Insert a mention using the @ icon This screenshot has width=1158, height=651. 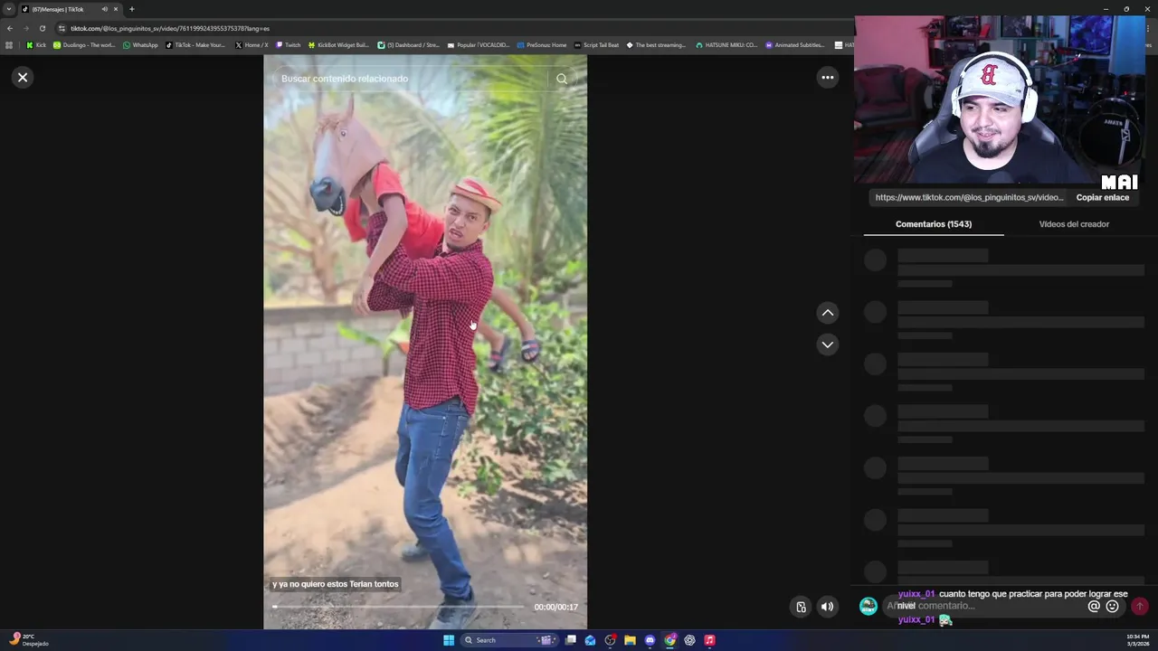click(x=1094, y=607)
